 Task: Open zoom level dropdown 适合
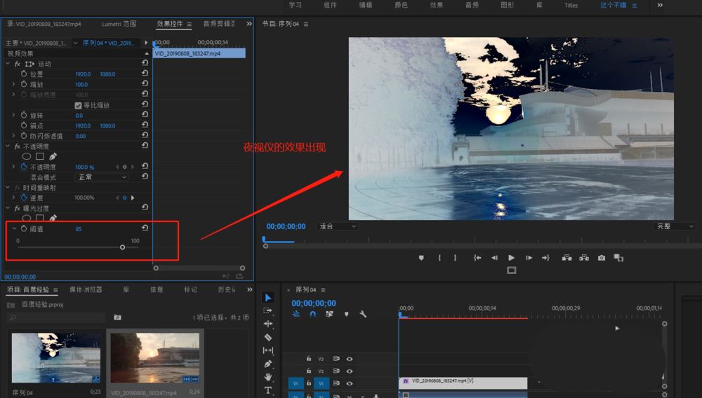pyautogui.click(x=338, y=226)
